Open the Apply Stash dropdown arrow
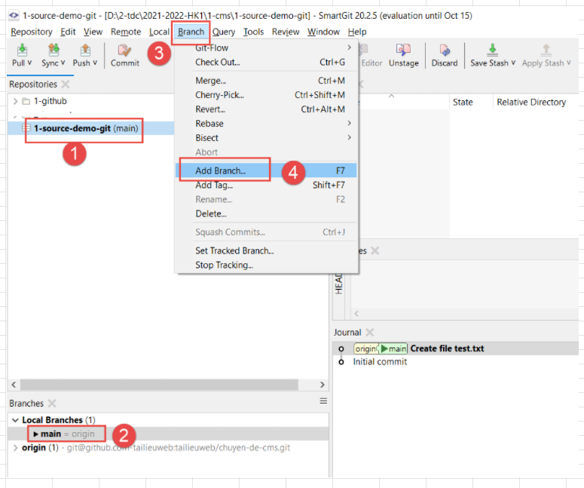This screenshot has width=584, height=488. 569,63
